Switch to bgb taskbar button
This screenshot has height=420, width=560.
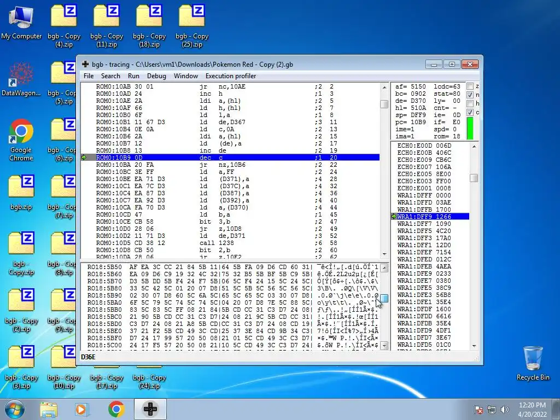click(150, 409)
